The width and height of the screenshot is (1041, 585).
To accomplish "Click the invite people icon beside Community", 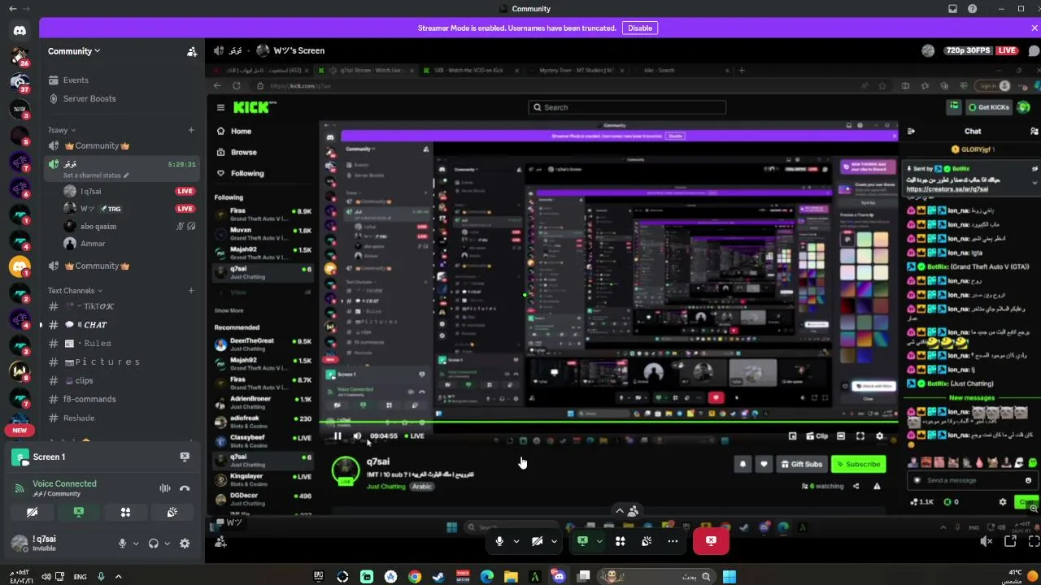I will (x=192, y=51).
